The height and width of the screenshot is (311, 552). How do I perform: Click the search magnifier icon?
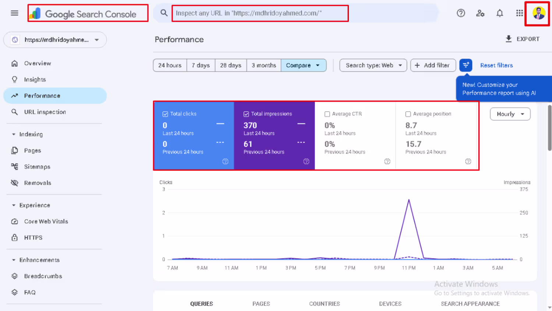pyautogui.click(x=164, y=13)
